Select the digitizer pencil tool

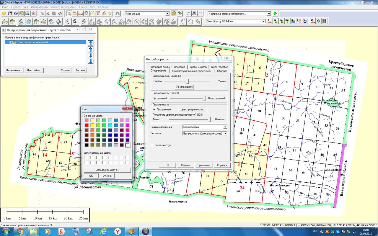(104, 13)
